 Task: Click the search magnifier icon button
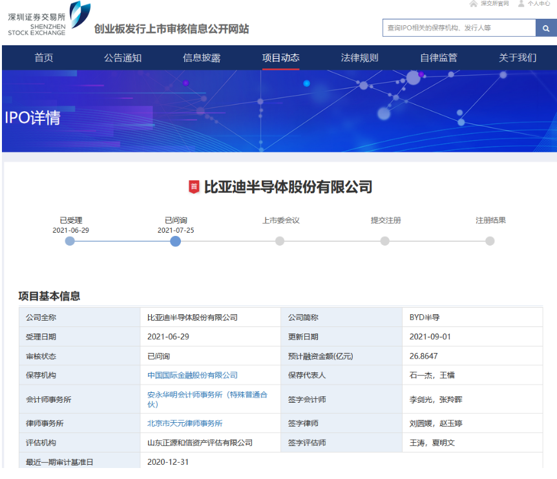[x=545, y=28]
